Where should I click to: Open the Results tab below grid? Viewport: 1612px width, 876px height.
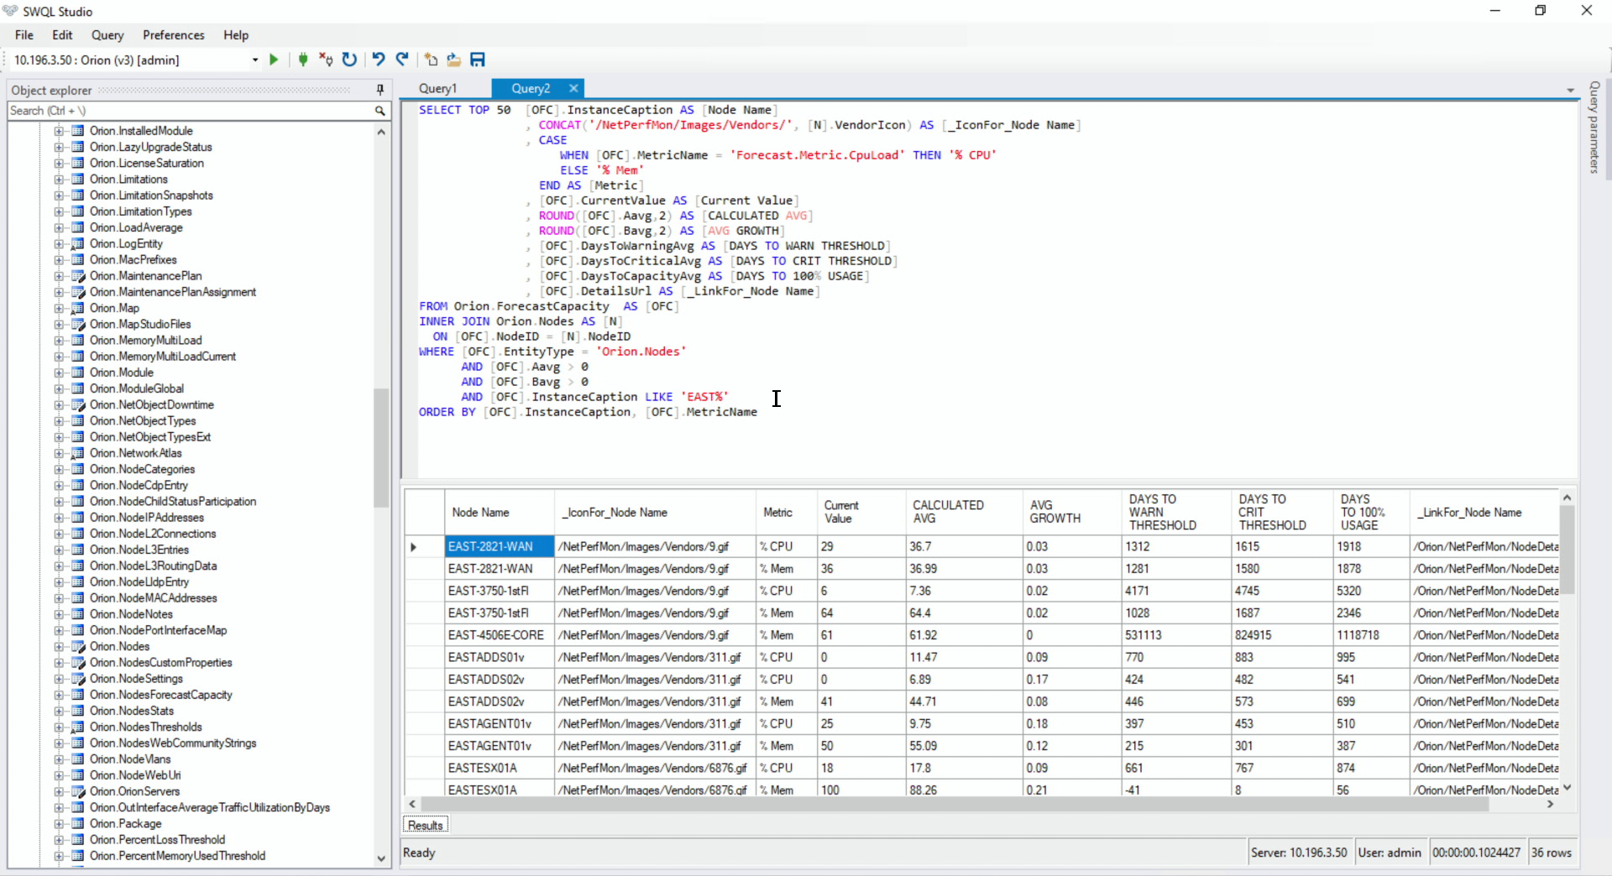click(x=425, y=826)
